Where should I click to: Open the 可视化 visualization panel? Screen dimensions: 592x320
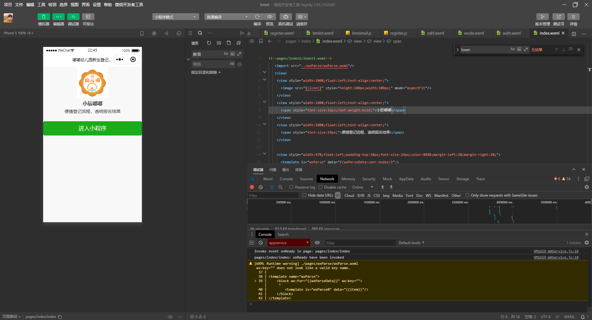coord(88,17)
